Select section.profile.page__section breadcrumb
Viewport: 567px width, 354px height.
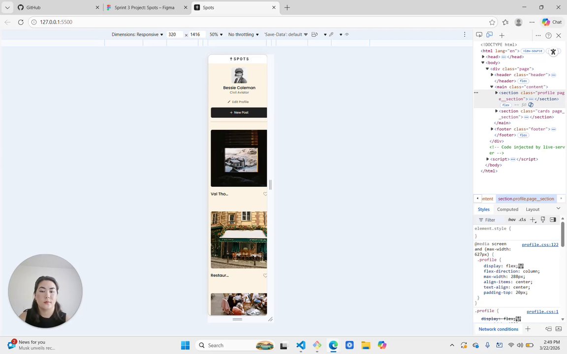click(x=526, y=199)
